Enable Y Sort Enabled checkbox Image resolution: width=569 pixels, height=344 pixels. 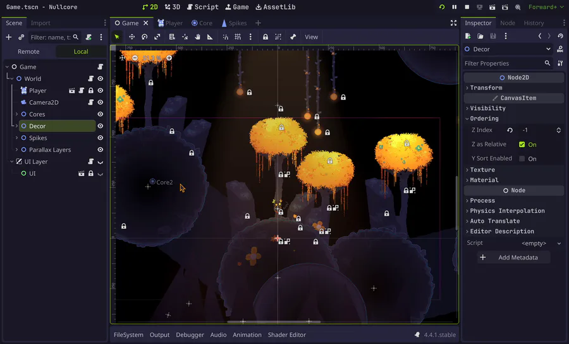point(522,158)
